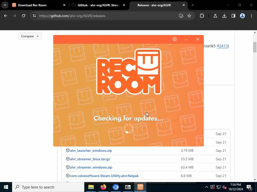Toggle the Chrome side panel
Viewport: 257px width, 192px height.
point(233,16)
